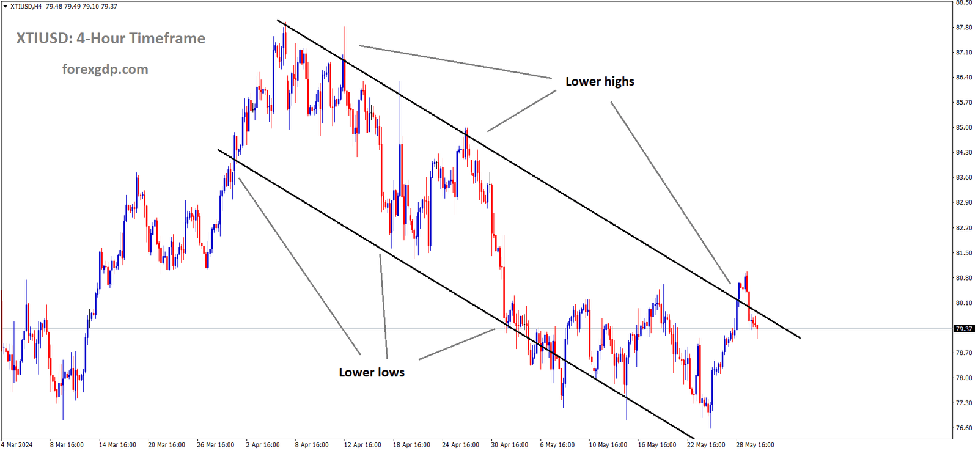Screen dimensions: 978x451
Task: Click the 86.40 price axis label
Action: (964, 78)
